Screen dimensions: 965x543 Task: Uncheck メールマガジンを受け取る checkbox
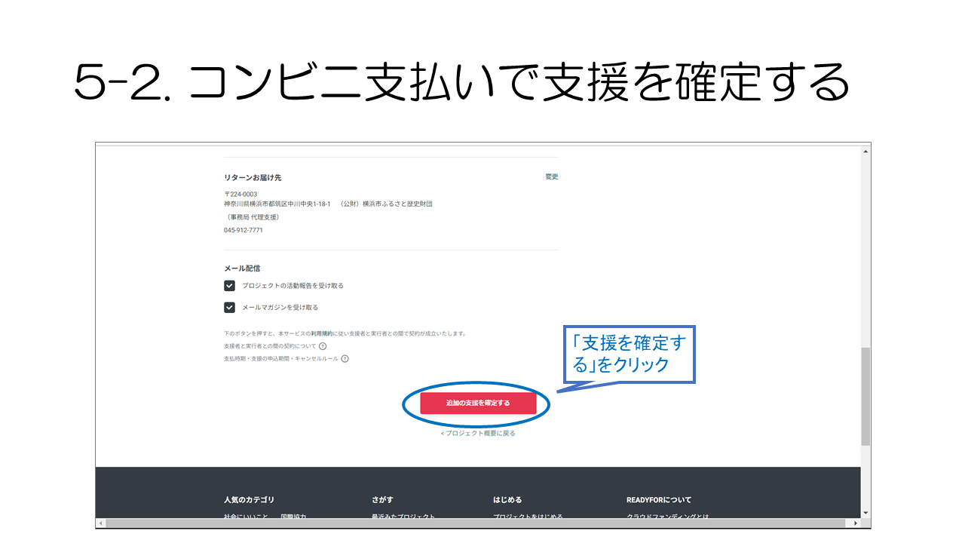click(230, 307)
